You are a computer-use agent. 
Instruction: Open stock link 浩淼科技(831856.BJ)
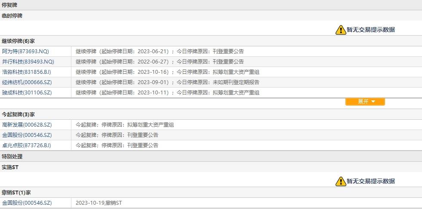click(x=26, y=72)
